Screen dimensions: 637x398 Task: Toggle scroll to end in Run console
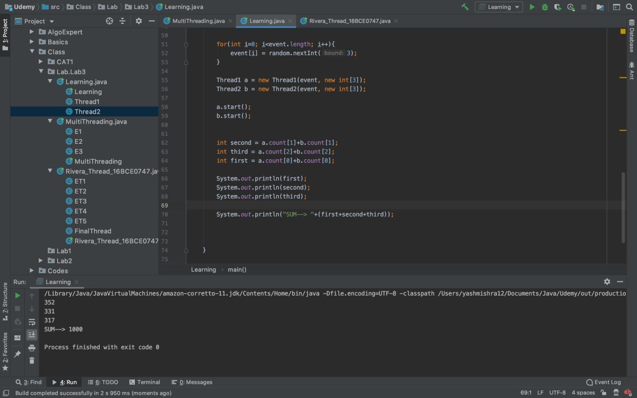(x=32, y=334)
